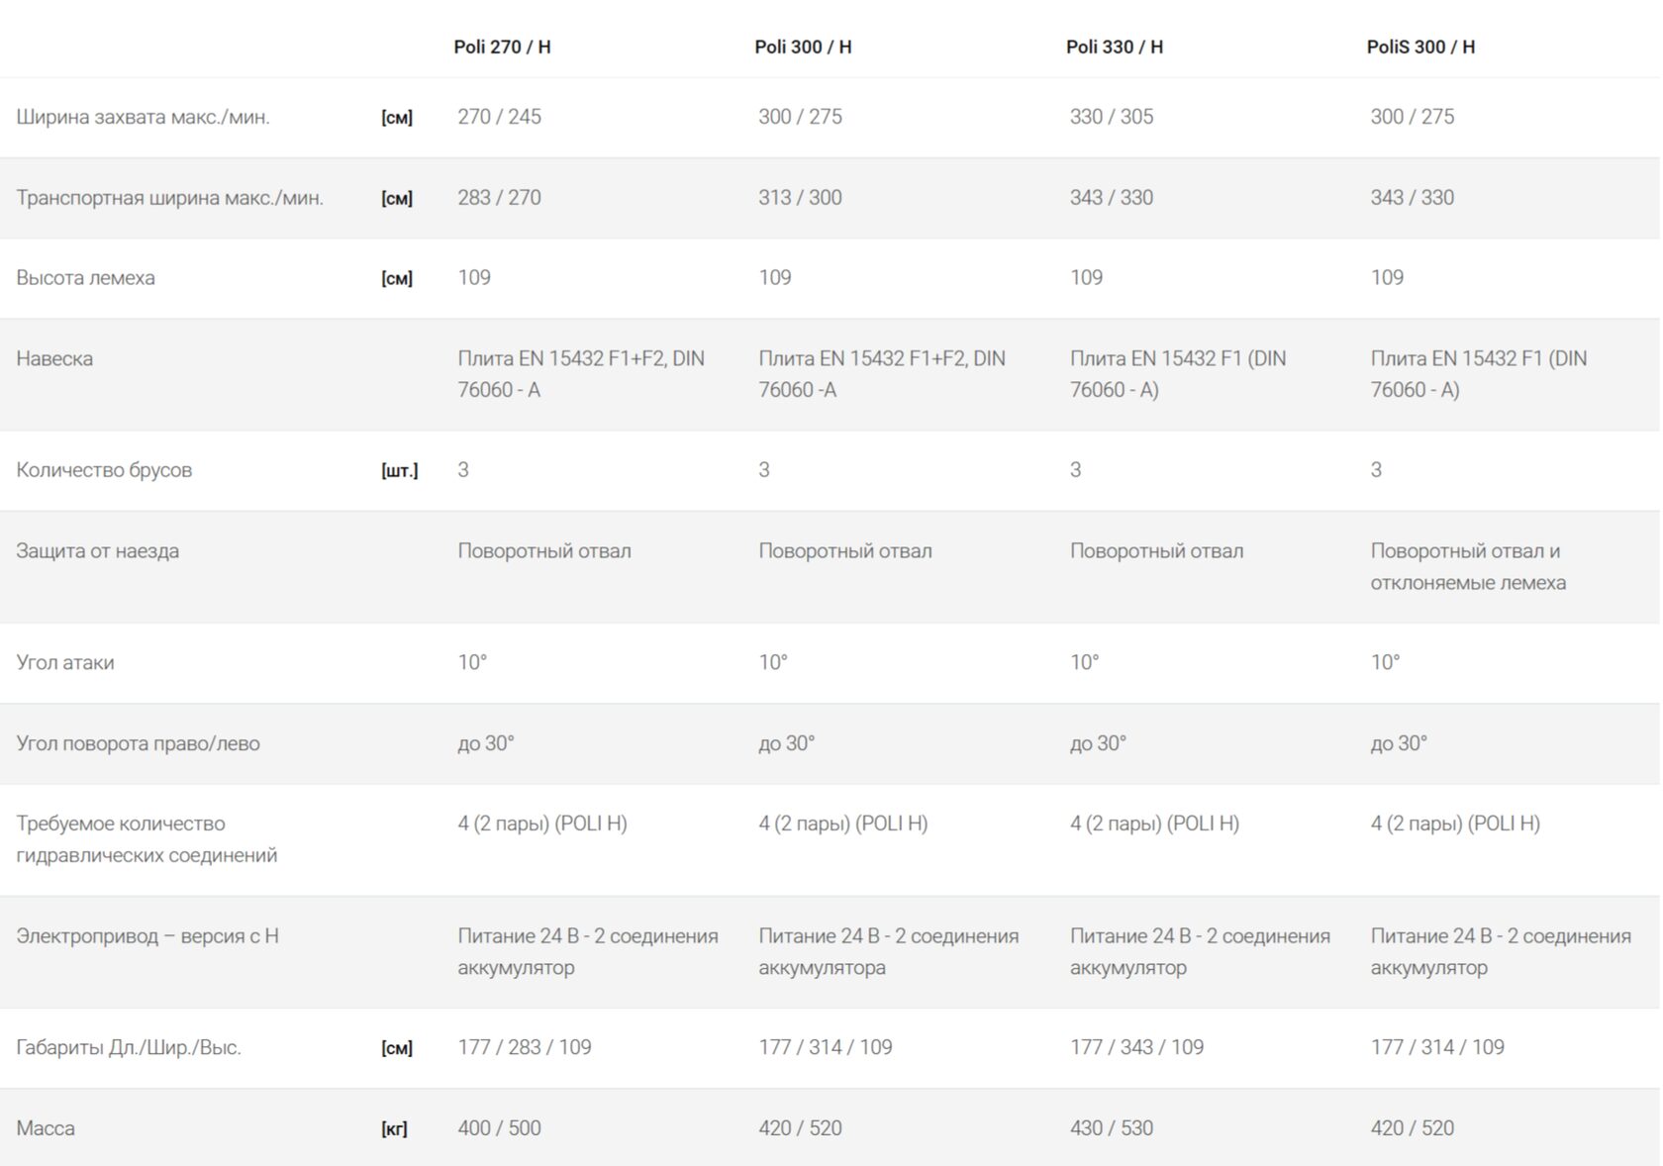Select the Poli 270 / H column header

(502, 47)
